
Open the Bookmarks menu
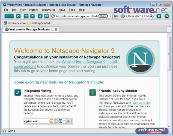pyautogui.click(x=48, y=10)
